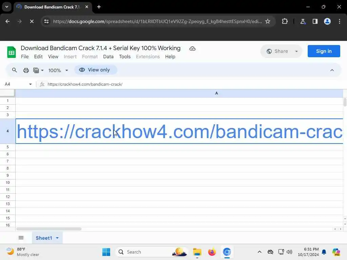The height and width of the screenshot is (260, 347).
Task: Click the Share button
Action: pyautogui.click(x=277, y=51)
